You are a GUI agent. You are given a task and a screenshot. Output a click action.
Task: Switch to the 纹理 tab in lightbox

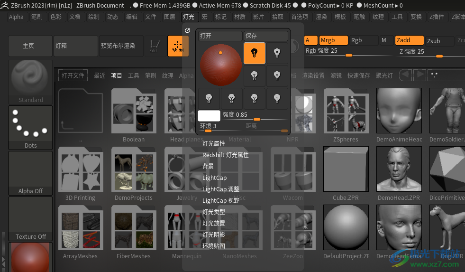[168, 76]
